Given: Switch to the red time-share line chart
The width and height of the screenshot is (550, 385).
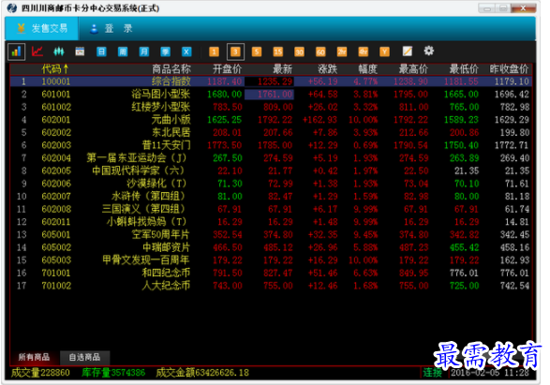Looking at the screenshot, I should click(x=37, y=52).
